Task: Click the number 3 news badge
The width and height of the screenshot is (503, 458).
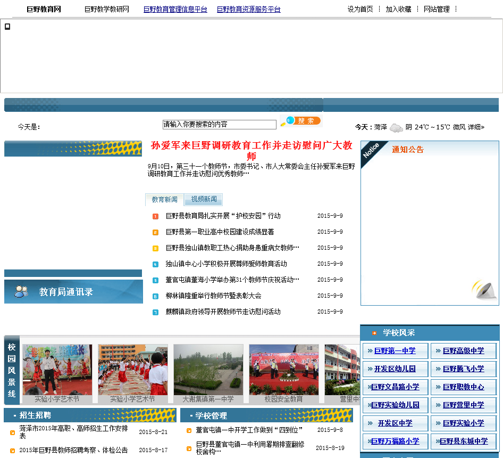Action: click(x=155, y=249)
